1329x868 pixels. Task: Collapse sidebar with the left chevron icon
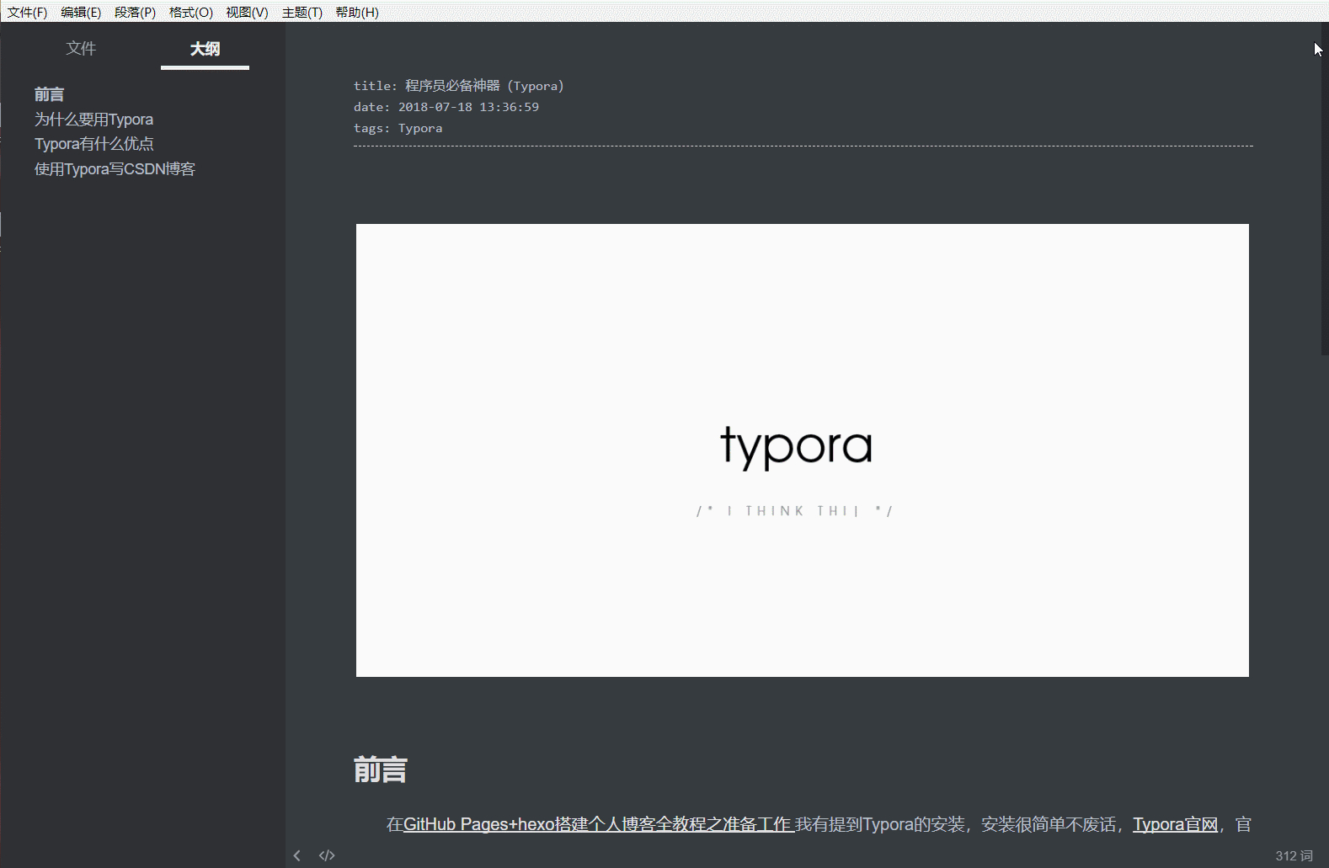[297, 855]
